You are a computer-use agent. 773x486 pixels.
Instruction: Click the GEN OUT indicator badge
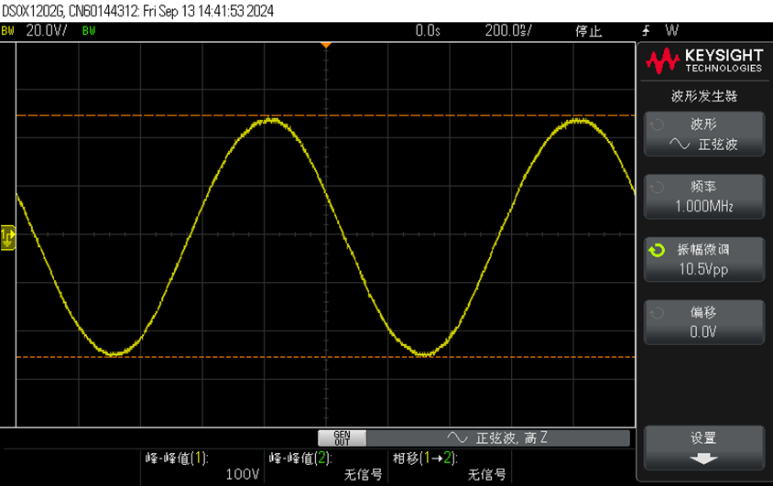tap(342, 438)
